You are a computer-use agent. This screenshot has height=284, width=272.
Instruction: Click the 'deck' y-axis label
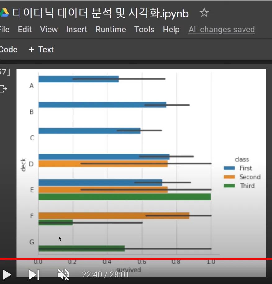[x=23, y=165]
